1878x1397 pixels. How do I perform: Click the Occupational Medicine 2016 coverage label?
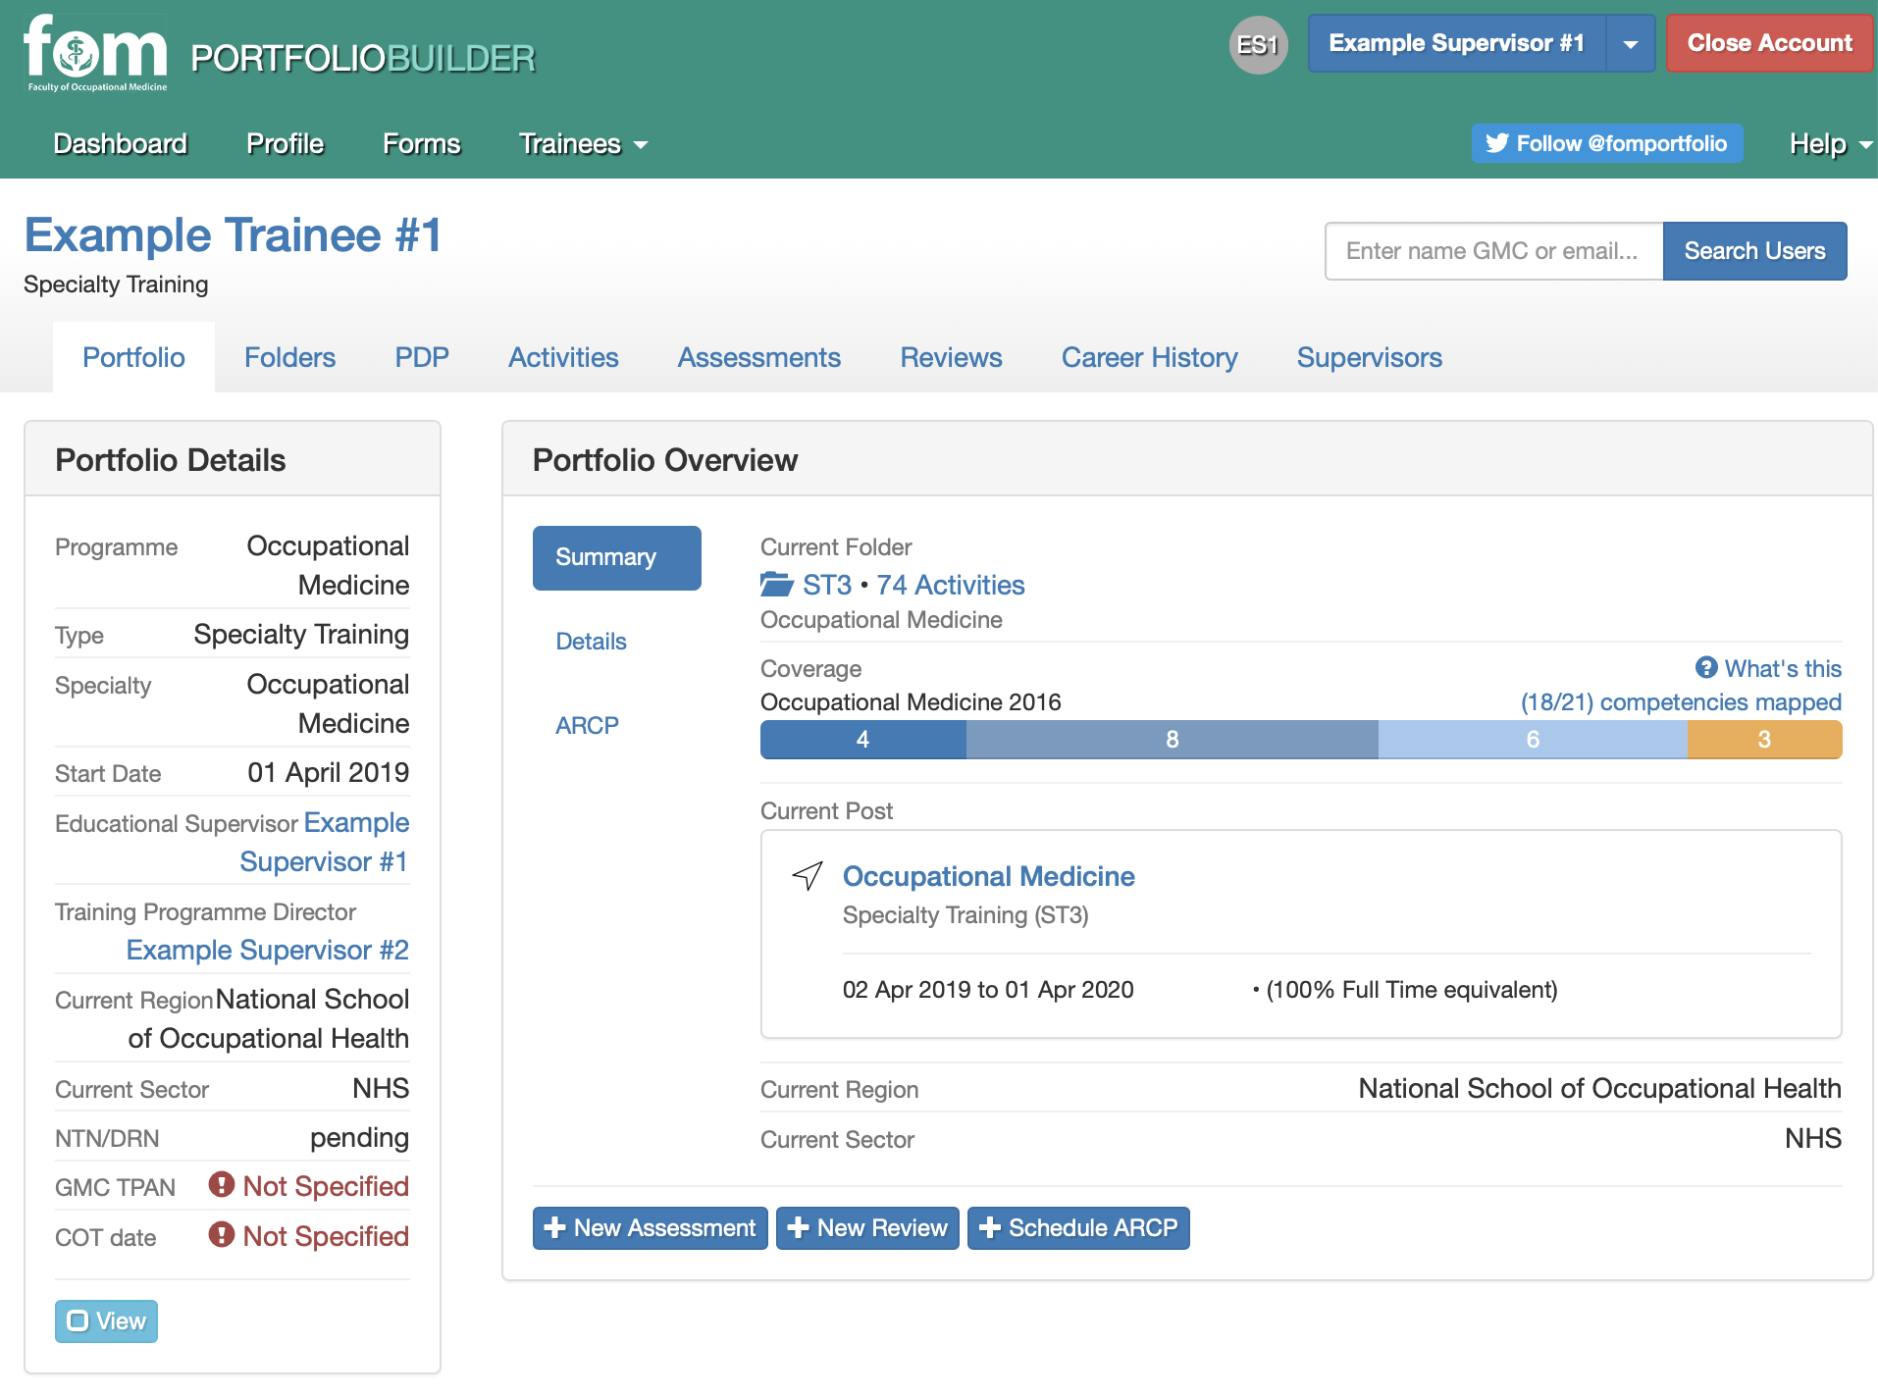tap(911, 702)
